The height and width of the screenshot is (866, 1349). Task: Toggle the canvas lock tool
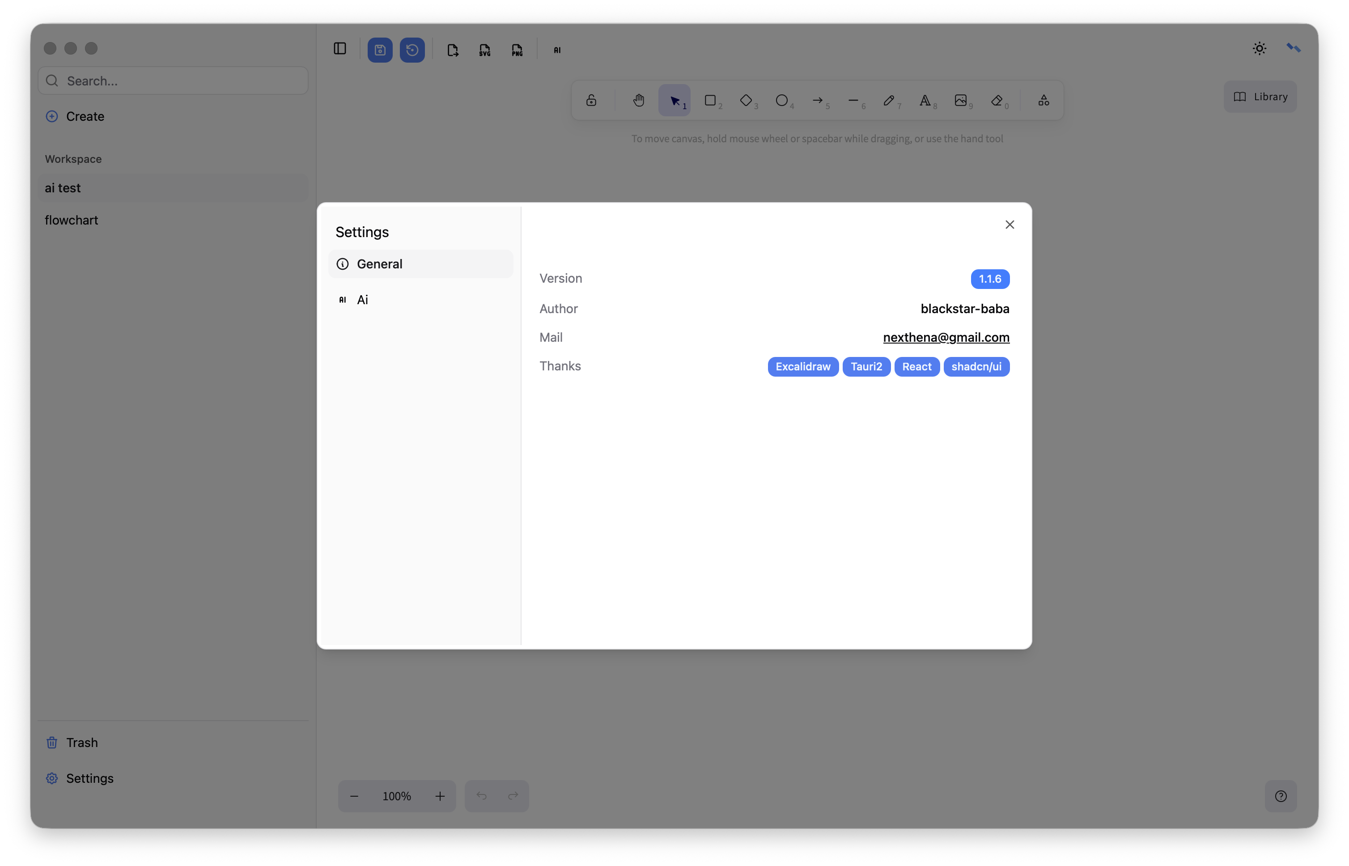coord(591,101)
